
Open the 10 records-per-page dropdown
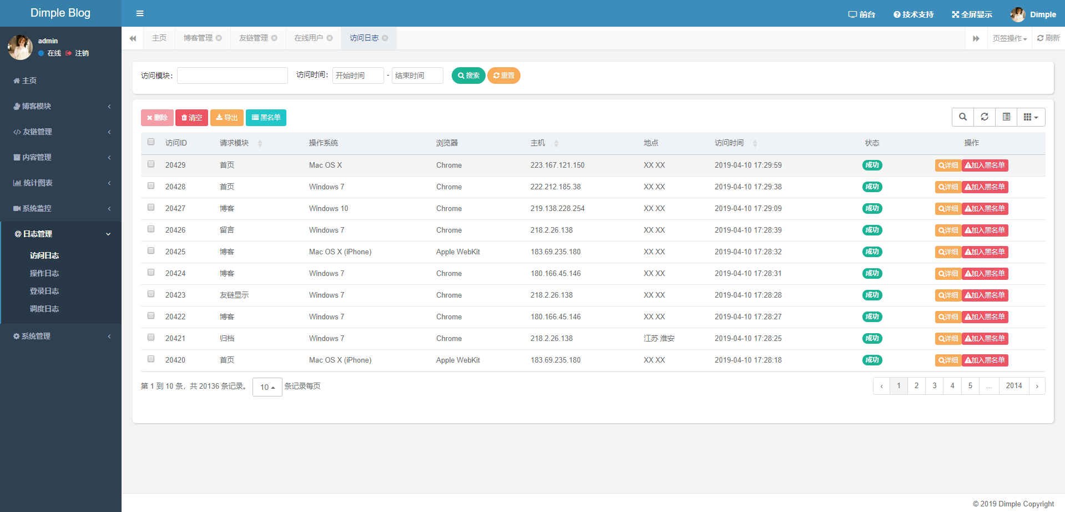pyautogui.click(x=267, y=387)
